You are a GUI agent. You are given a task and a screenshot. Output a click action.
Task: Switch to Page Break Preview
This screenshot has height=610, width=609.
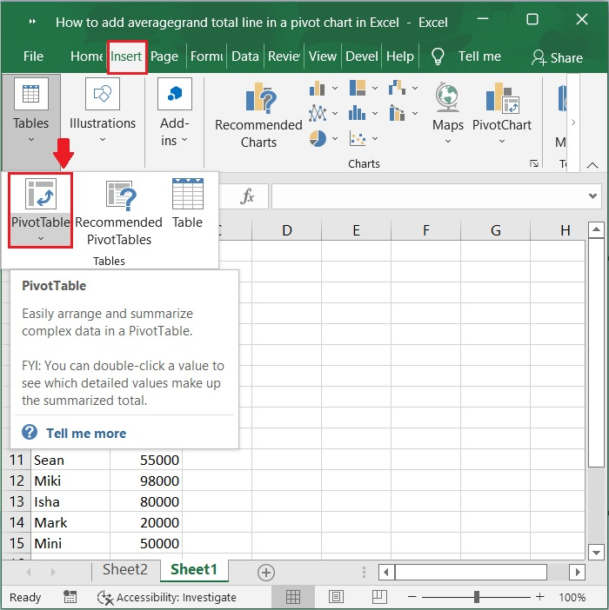378,597
